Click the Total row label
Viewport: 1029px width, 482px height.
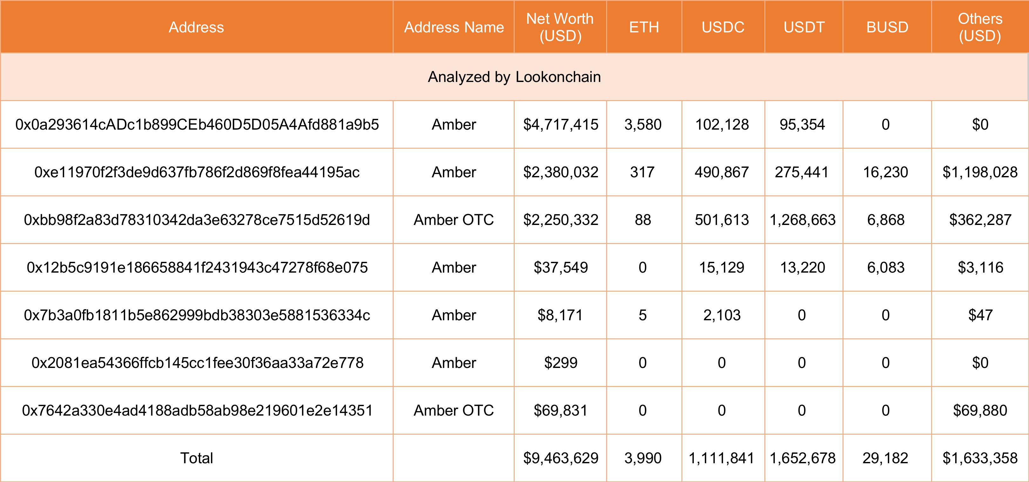(197, 458)
